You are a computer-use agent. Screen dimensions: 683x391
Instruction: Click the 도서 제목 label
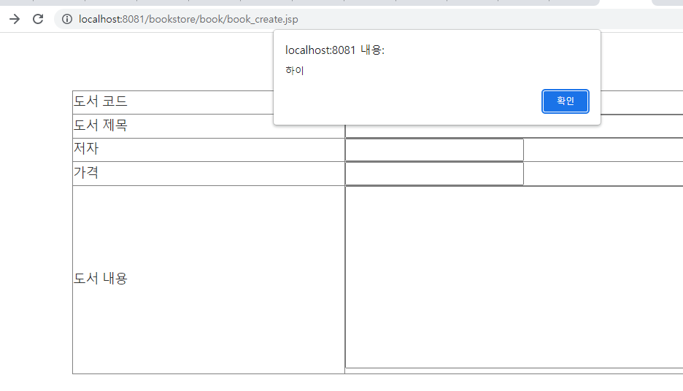[101, 125]
